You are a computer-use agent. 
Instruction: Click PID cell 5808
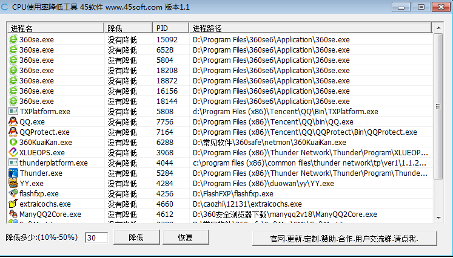[x=165, y=111]
